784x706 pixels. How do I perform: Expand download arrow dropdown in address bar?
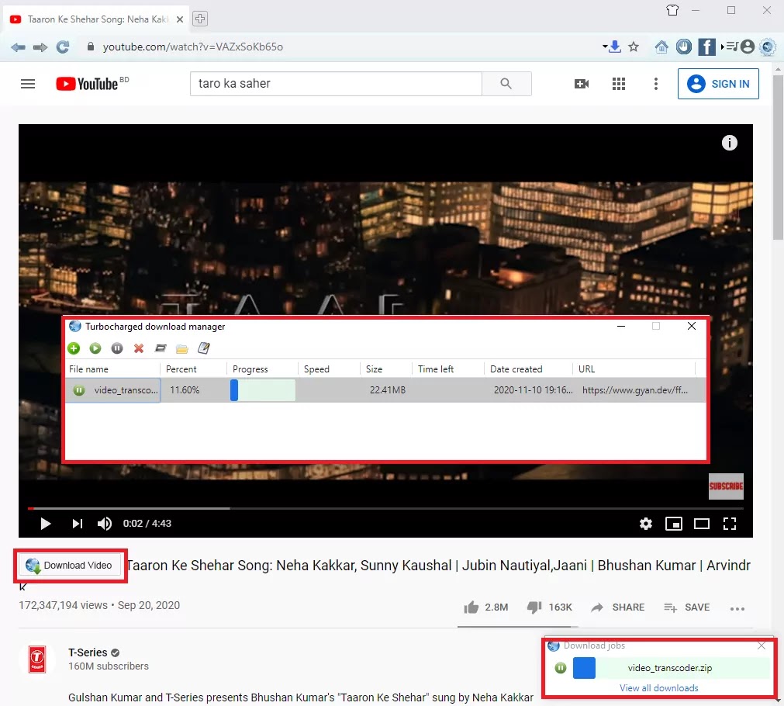(x=605, y=47)
